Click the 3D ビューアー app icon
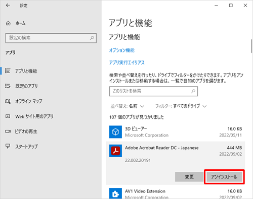 115,132
